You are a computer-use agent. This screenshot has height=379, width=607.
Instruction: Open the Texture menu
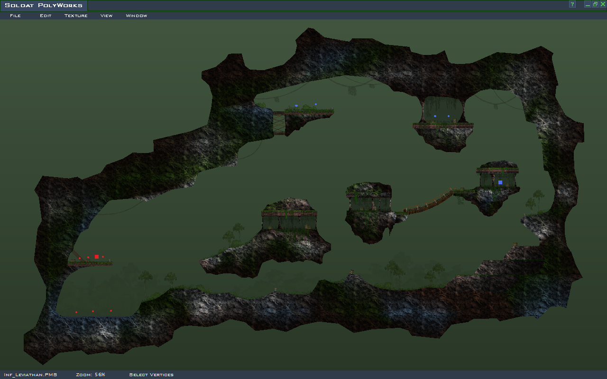pyautogui.click(x=76, y=16)
